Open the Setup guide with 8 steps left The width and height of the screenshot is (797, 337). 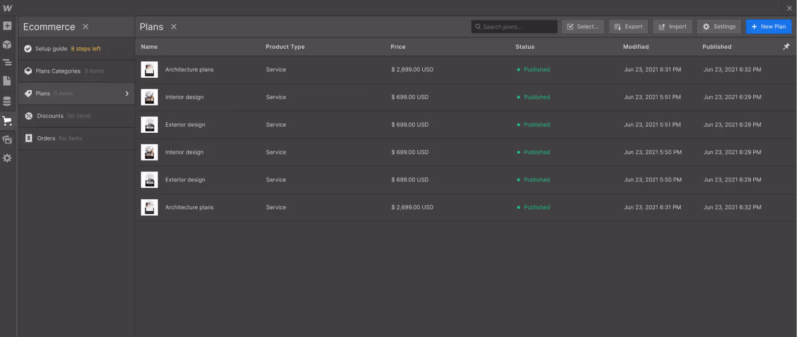(52, 48)
